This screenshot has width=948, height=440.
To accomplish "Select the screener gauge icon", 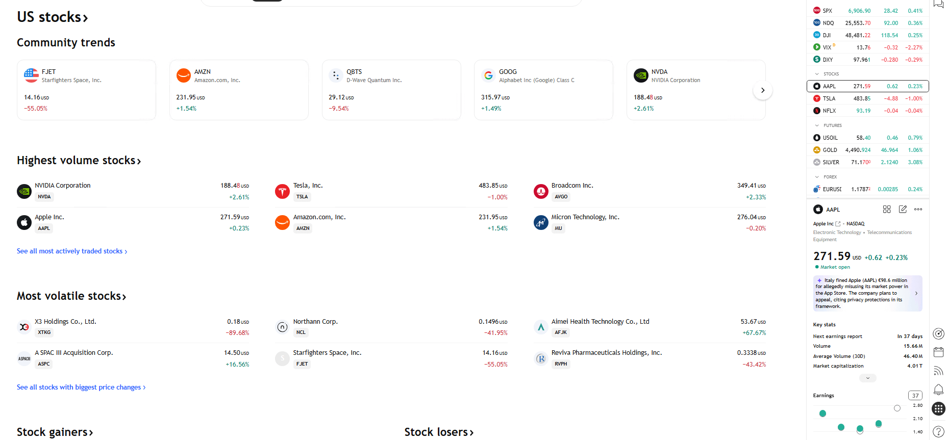I will [938, 334].
